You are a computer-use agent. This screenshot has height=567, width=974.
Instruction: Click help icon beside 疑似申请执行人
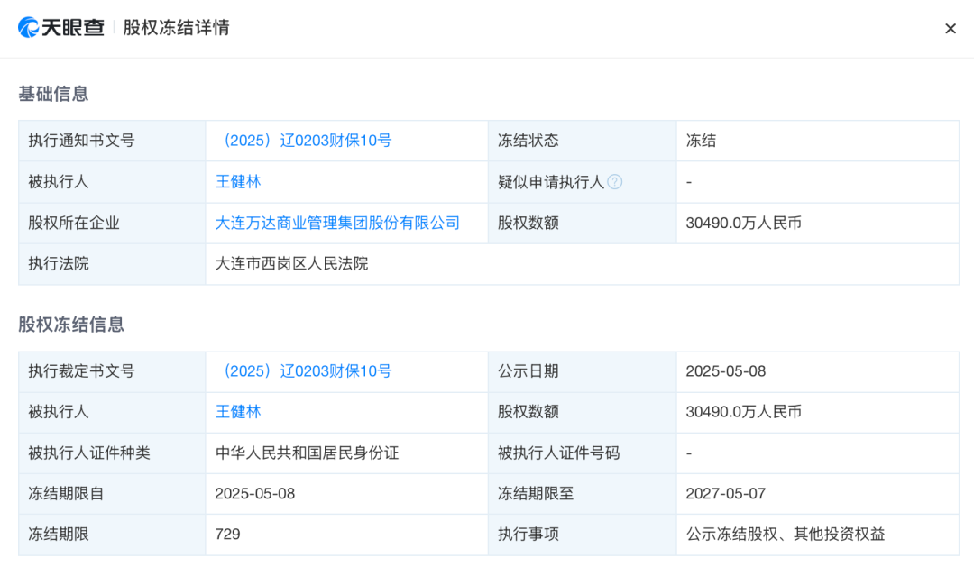pos(614,182)
